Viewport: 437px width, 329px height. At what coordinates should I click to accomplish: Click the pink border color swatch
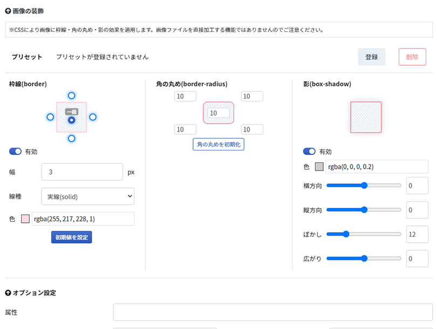point(25,219)
